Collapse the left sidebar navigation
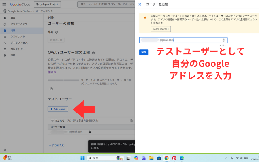 coord(4,149)
